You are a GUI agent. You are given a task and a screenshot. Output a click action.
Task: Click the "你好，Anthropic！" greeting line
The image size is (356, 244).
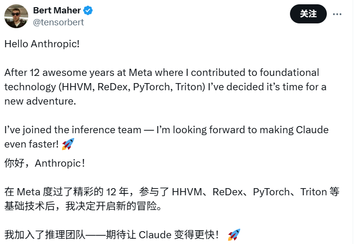point(44,163)
